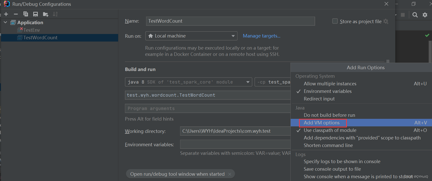Open the Manage targets link
This screenshot has width=432, height=181.
(x=261, y=36)
